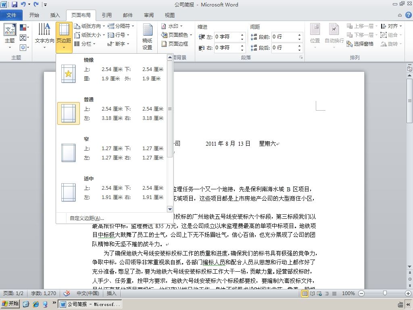Click the Redo icon in title bar

36,4
